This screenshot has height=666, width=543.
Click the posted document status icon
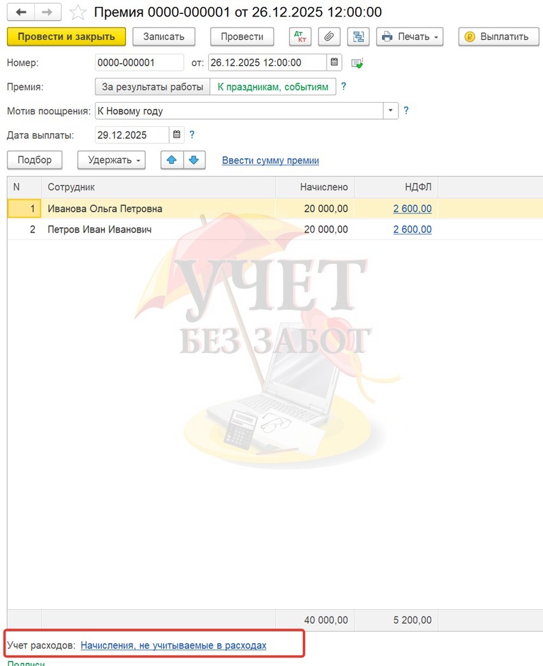coord(357,63)
